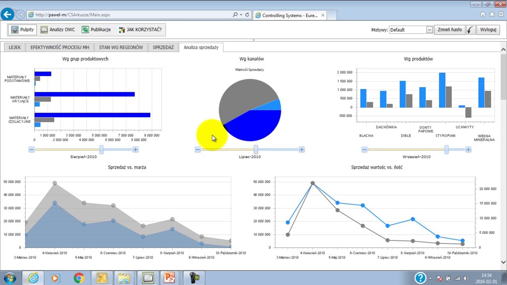The image size is (507, 285).
Task: Select the Analiza sprzedaży tab
Action: coord(201,47)
